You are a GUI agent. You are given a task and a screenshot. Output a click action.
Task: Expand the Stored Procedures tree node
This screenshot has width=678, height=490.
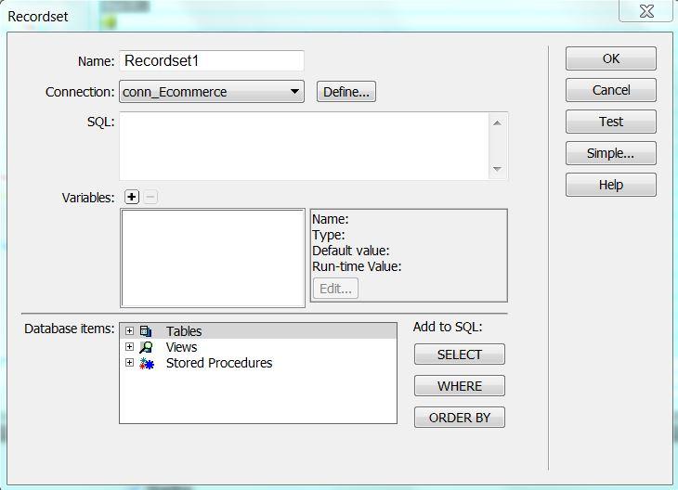tap(129, 363)
